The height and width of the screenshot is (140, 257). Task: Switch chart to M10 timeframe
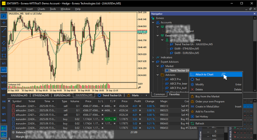(4, 76)
